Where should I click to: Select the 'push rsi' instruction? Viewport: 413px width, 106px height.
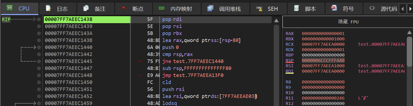pyautogui.click(x=173, y=89)
